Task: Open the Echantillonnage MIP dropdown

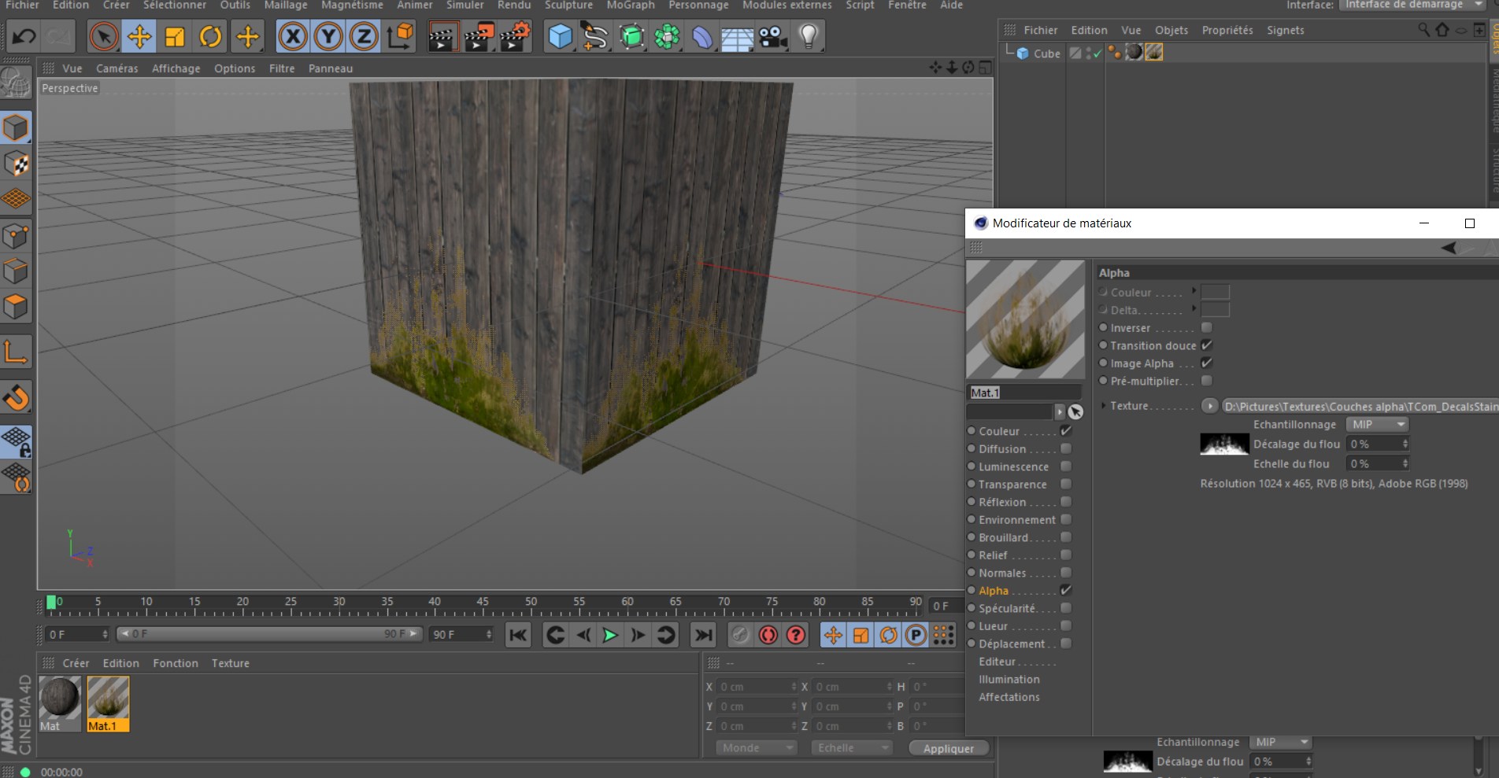Action: point(1377,424)
